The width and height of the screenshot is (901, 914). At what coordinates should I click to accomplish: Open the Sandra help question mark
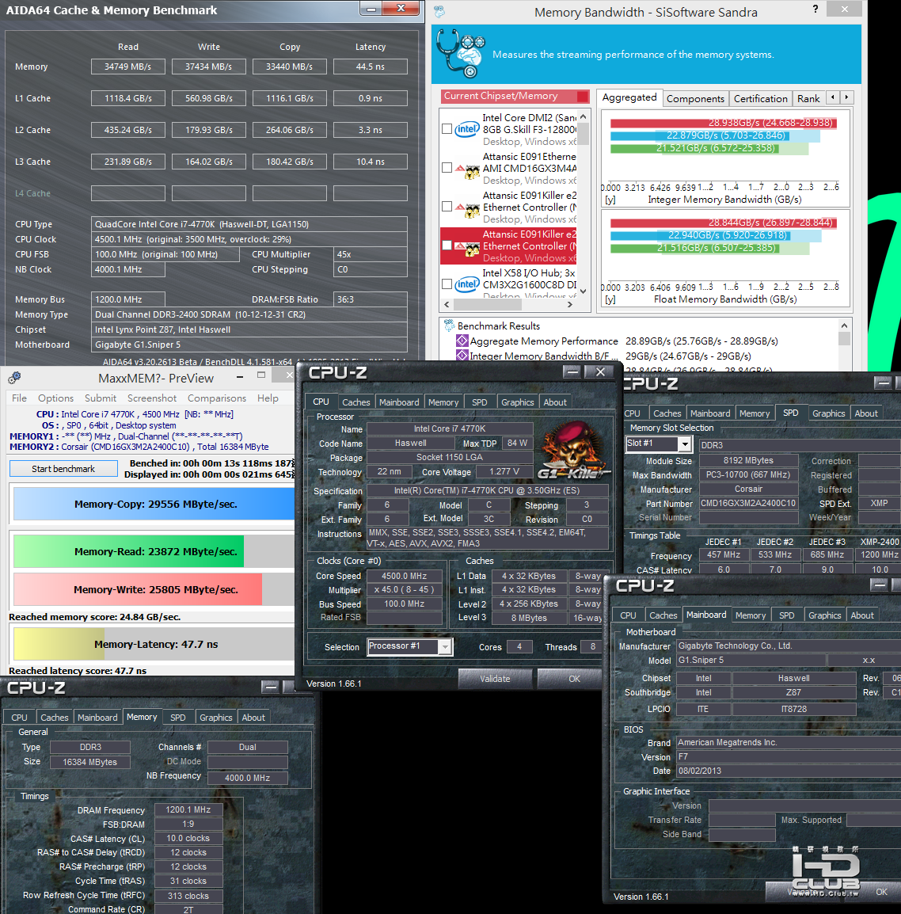[815, 9]
